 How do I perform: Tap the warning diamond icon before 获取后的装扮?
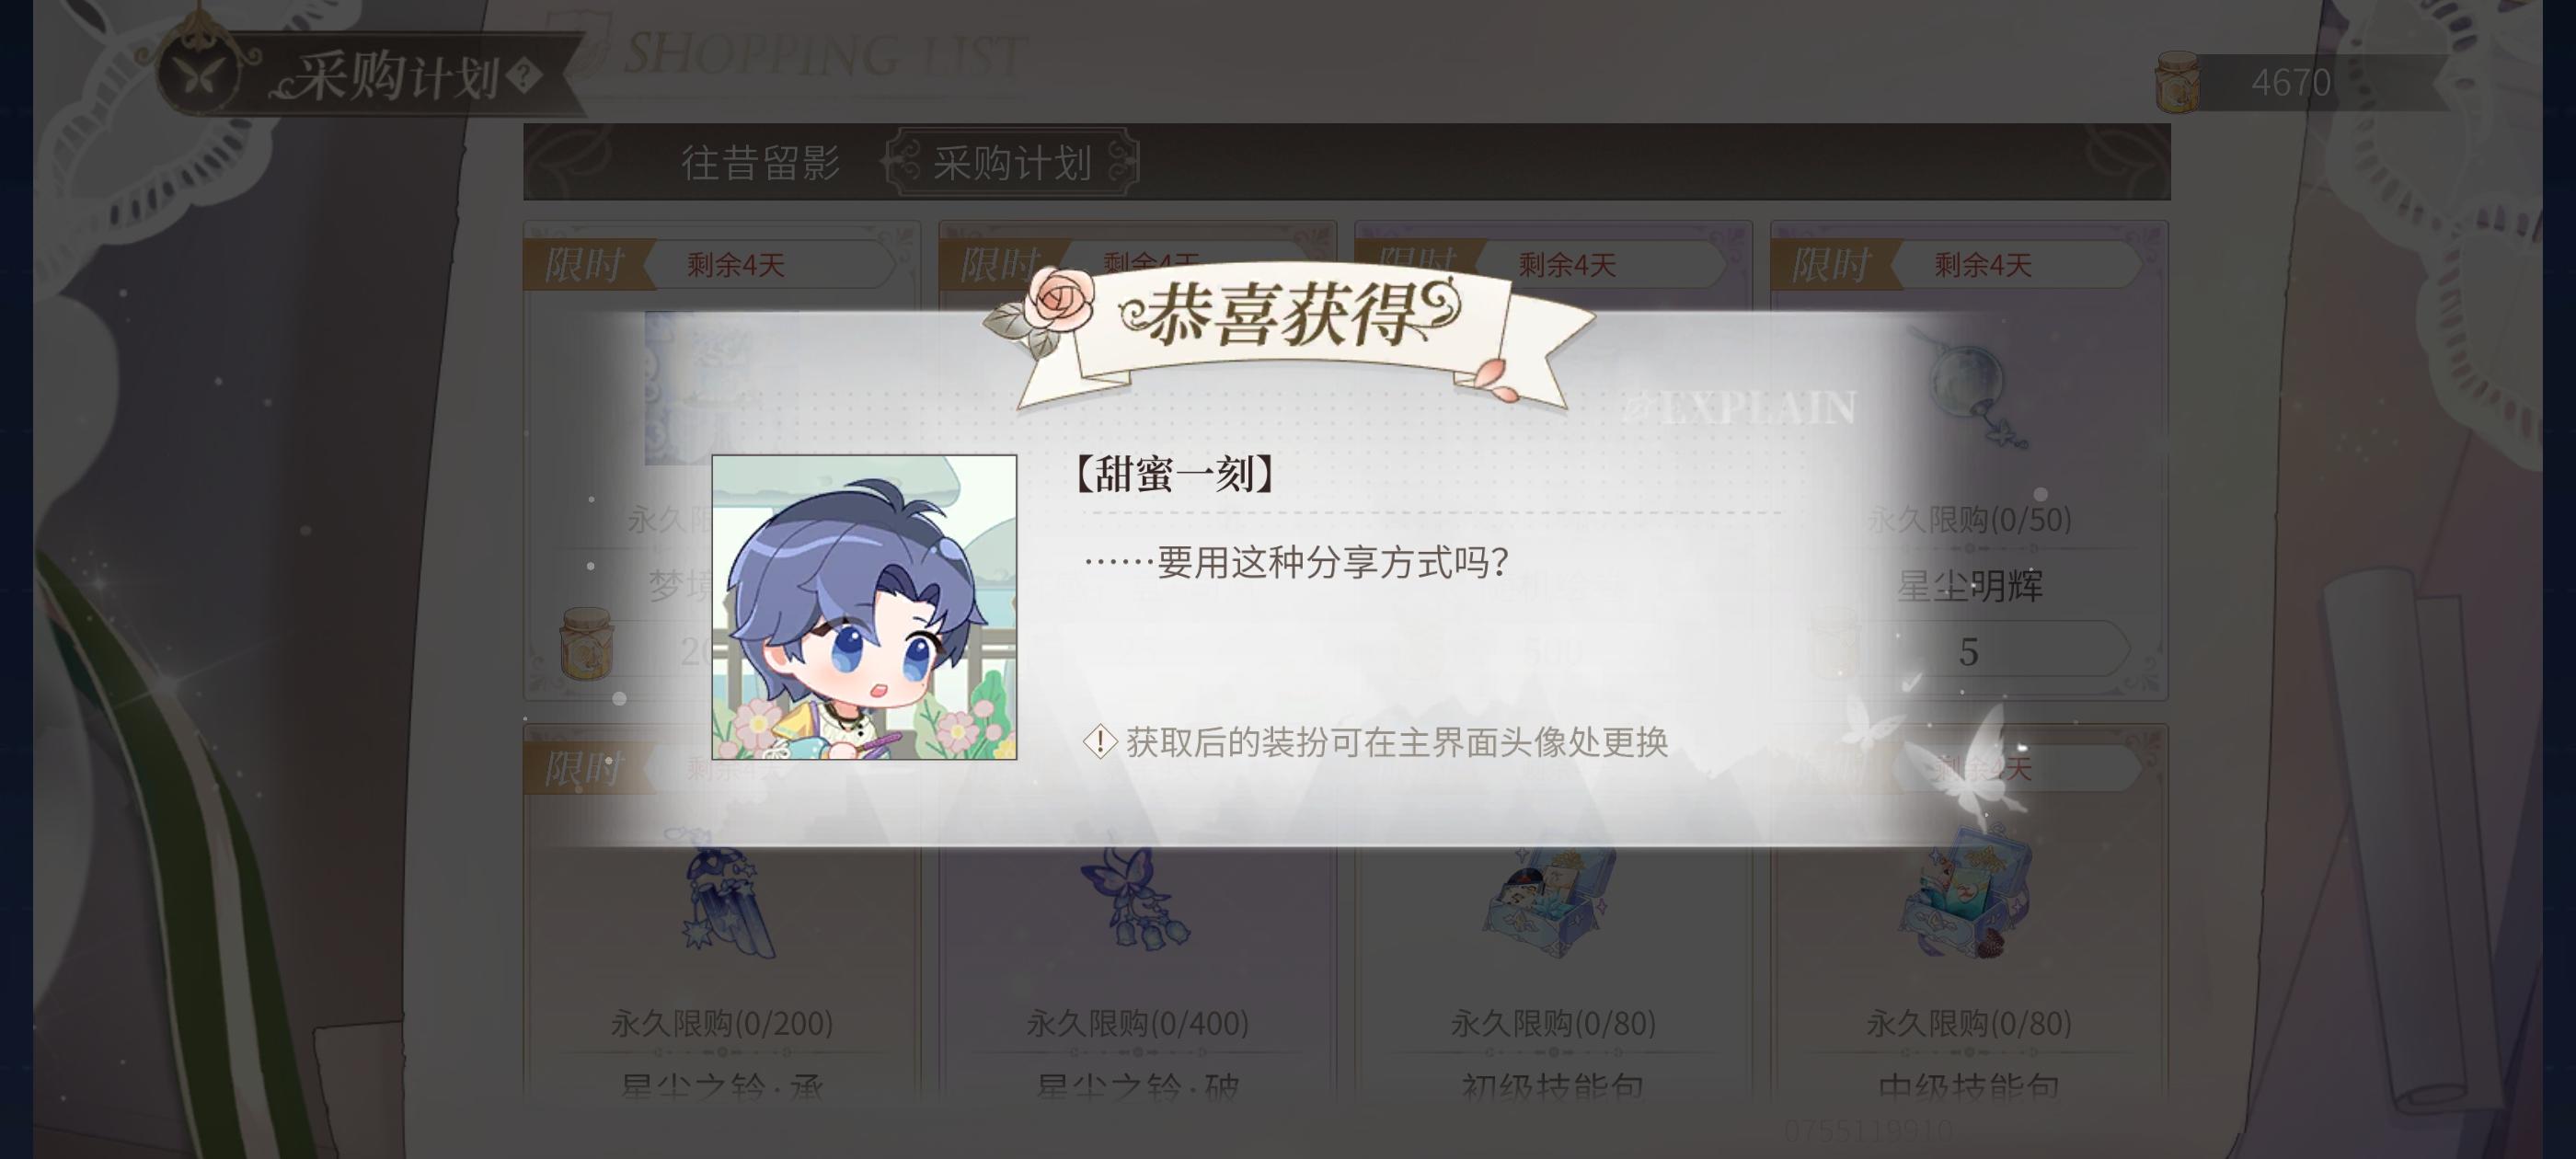1099,742
